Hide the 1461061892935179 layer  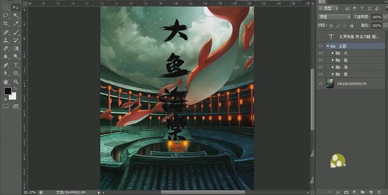tap(321, 84)
